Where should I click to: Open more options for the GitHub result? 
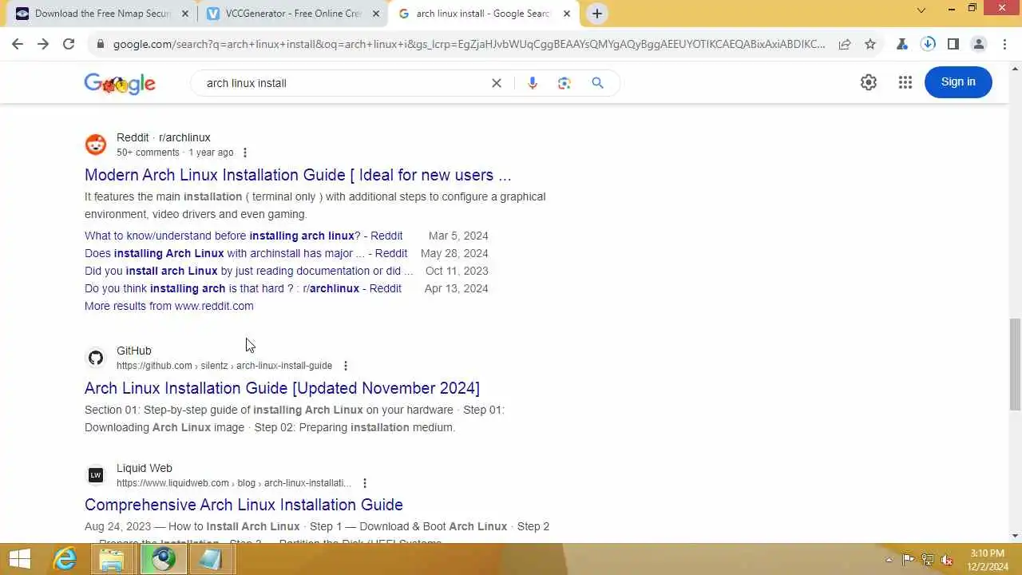point(346,366)
